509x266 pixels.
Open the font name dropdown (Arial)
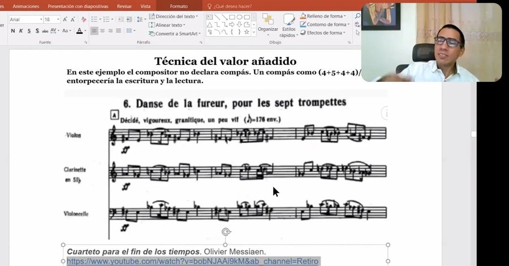pyautogui.click(x=41, y=19)
